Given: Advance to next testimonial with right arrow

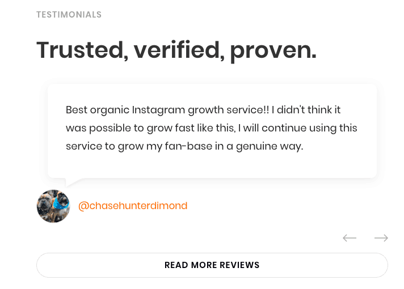Looking at the screenshot, I should click(381, 238).
